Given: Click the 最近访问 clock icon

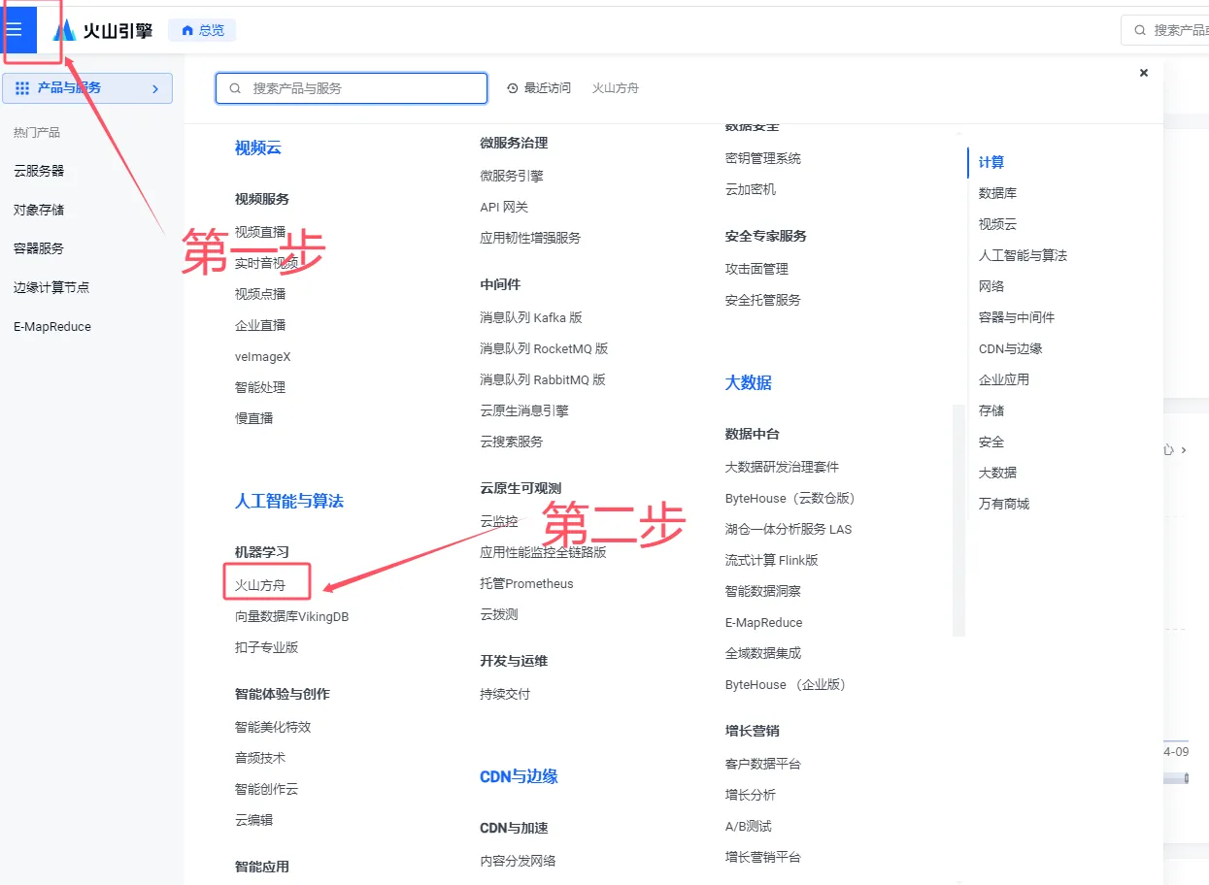Looking at the screenshot, I should (x=513, y=88).
